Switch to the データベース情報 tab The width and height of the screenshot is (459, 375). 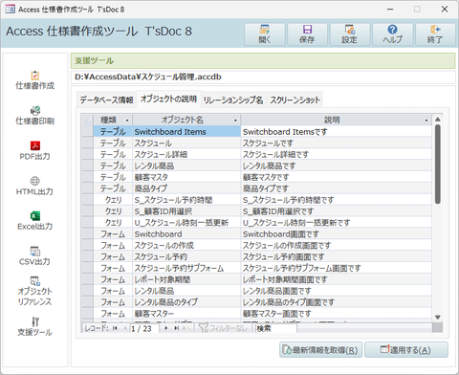pos(107,100)
